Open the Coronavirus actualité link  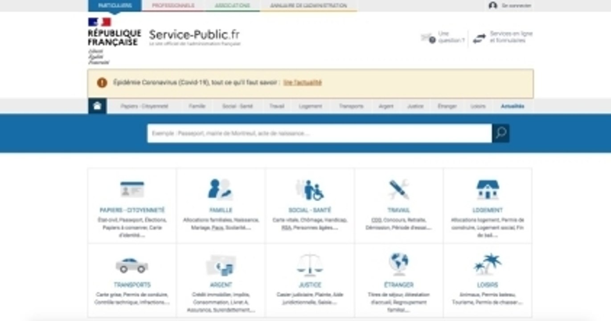coord(303,82)
